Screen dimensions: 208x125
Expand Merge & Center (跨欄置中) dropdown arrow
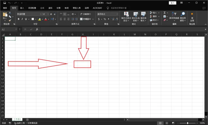pos(93,19)
